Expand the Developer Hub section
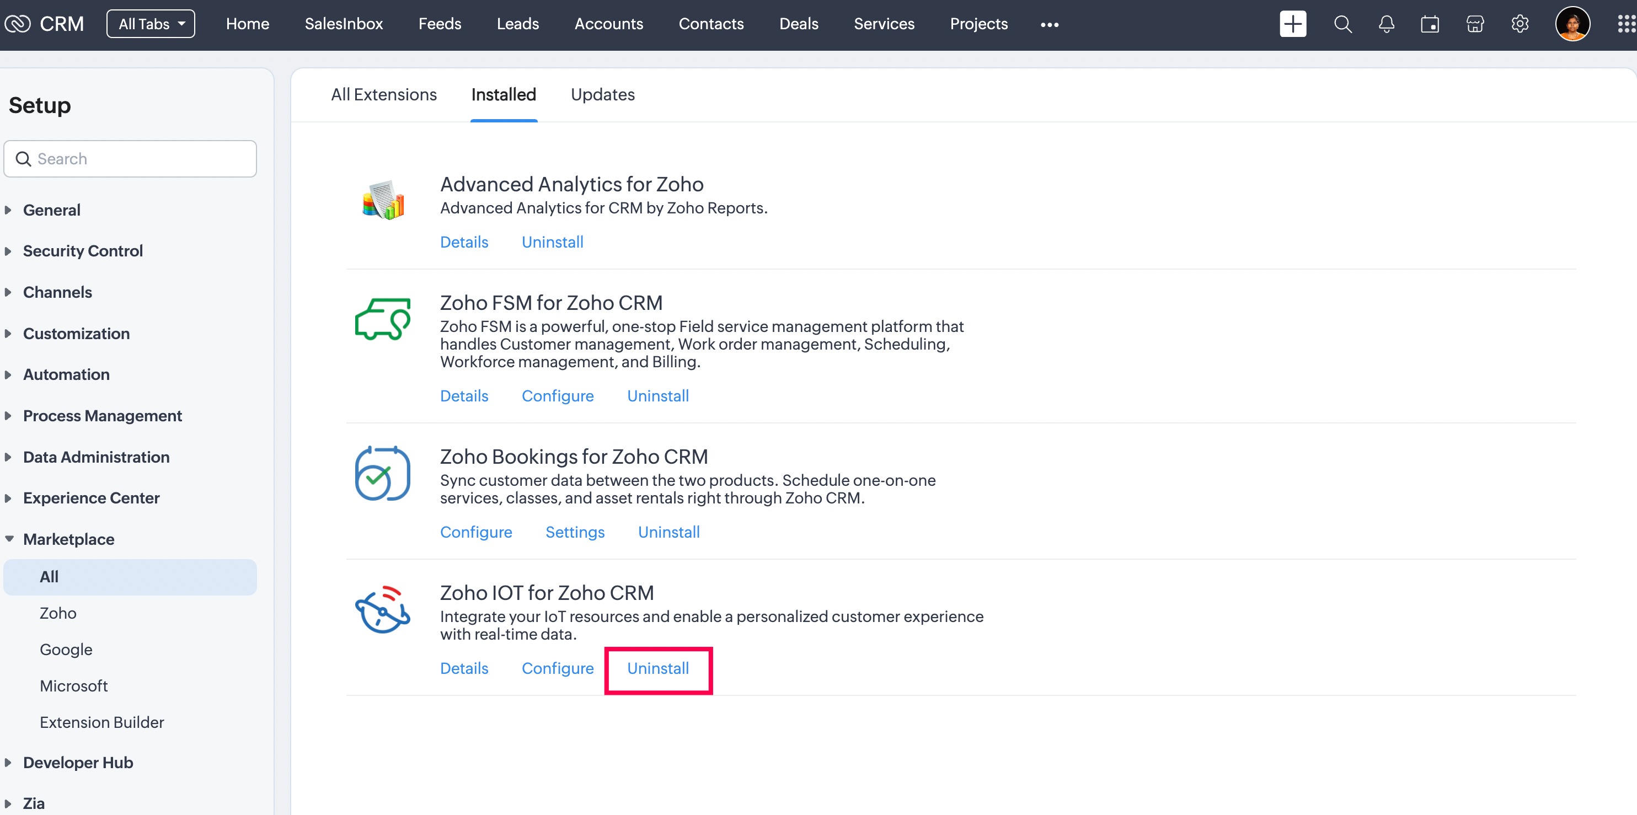The width and height of the screenshot is (1637, 815). coord(78,762)
